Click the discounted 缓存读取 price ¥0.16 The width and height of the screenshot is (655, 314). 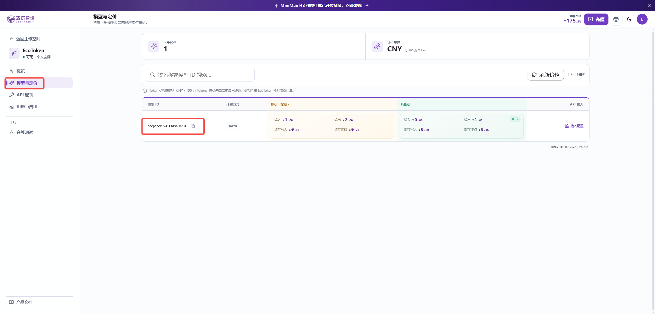484,130
